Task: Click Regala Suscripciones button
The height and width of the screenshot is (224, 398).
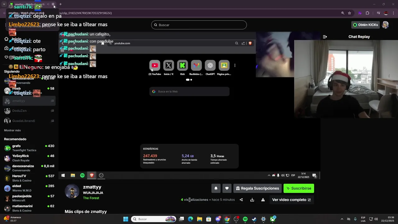Action: click(x=257, y=188)
